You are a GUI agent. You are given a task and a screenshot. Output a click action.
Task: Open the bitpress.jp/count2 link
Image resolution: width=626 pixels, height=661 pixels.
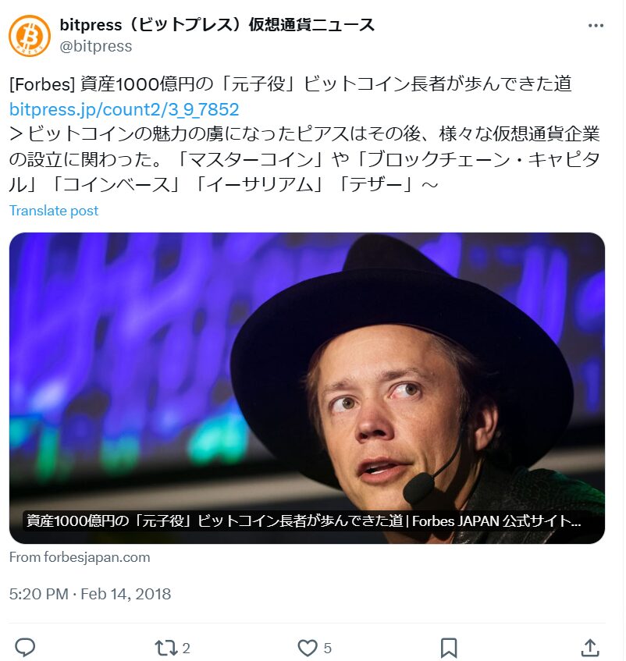(124, 109)
